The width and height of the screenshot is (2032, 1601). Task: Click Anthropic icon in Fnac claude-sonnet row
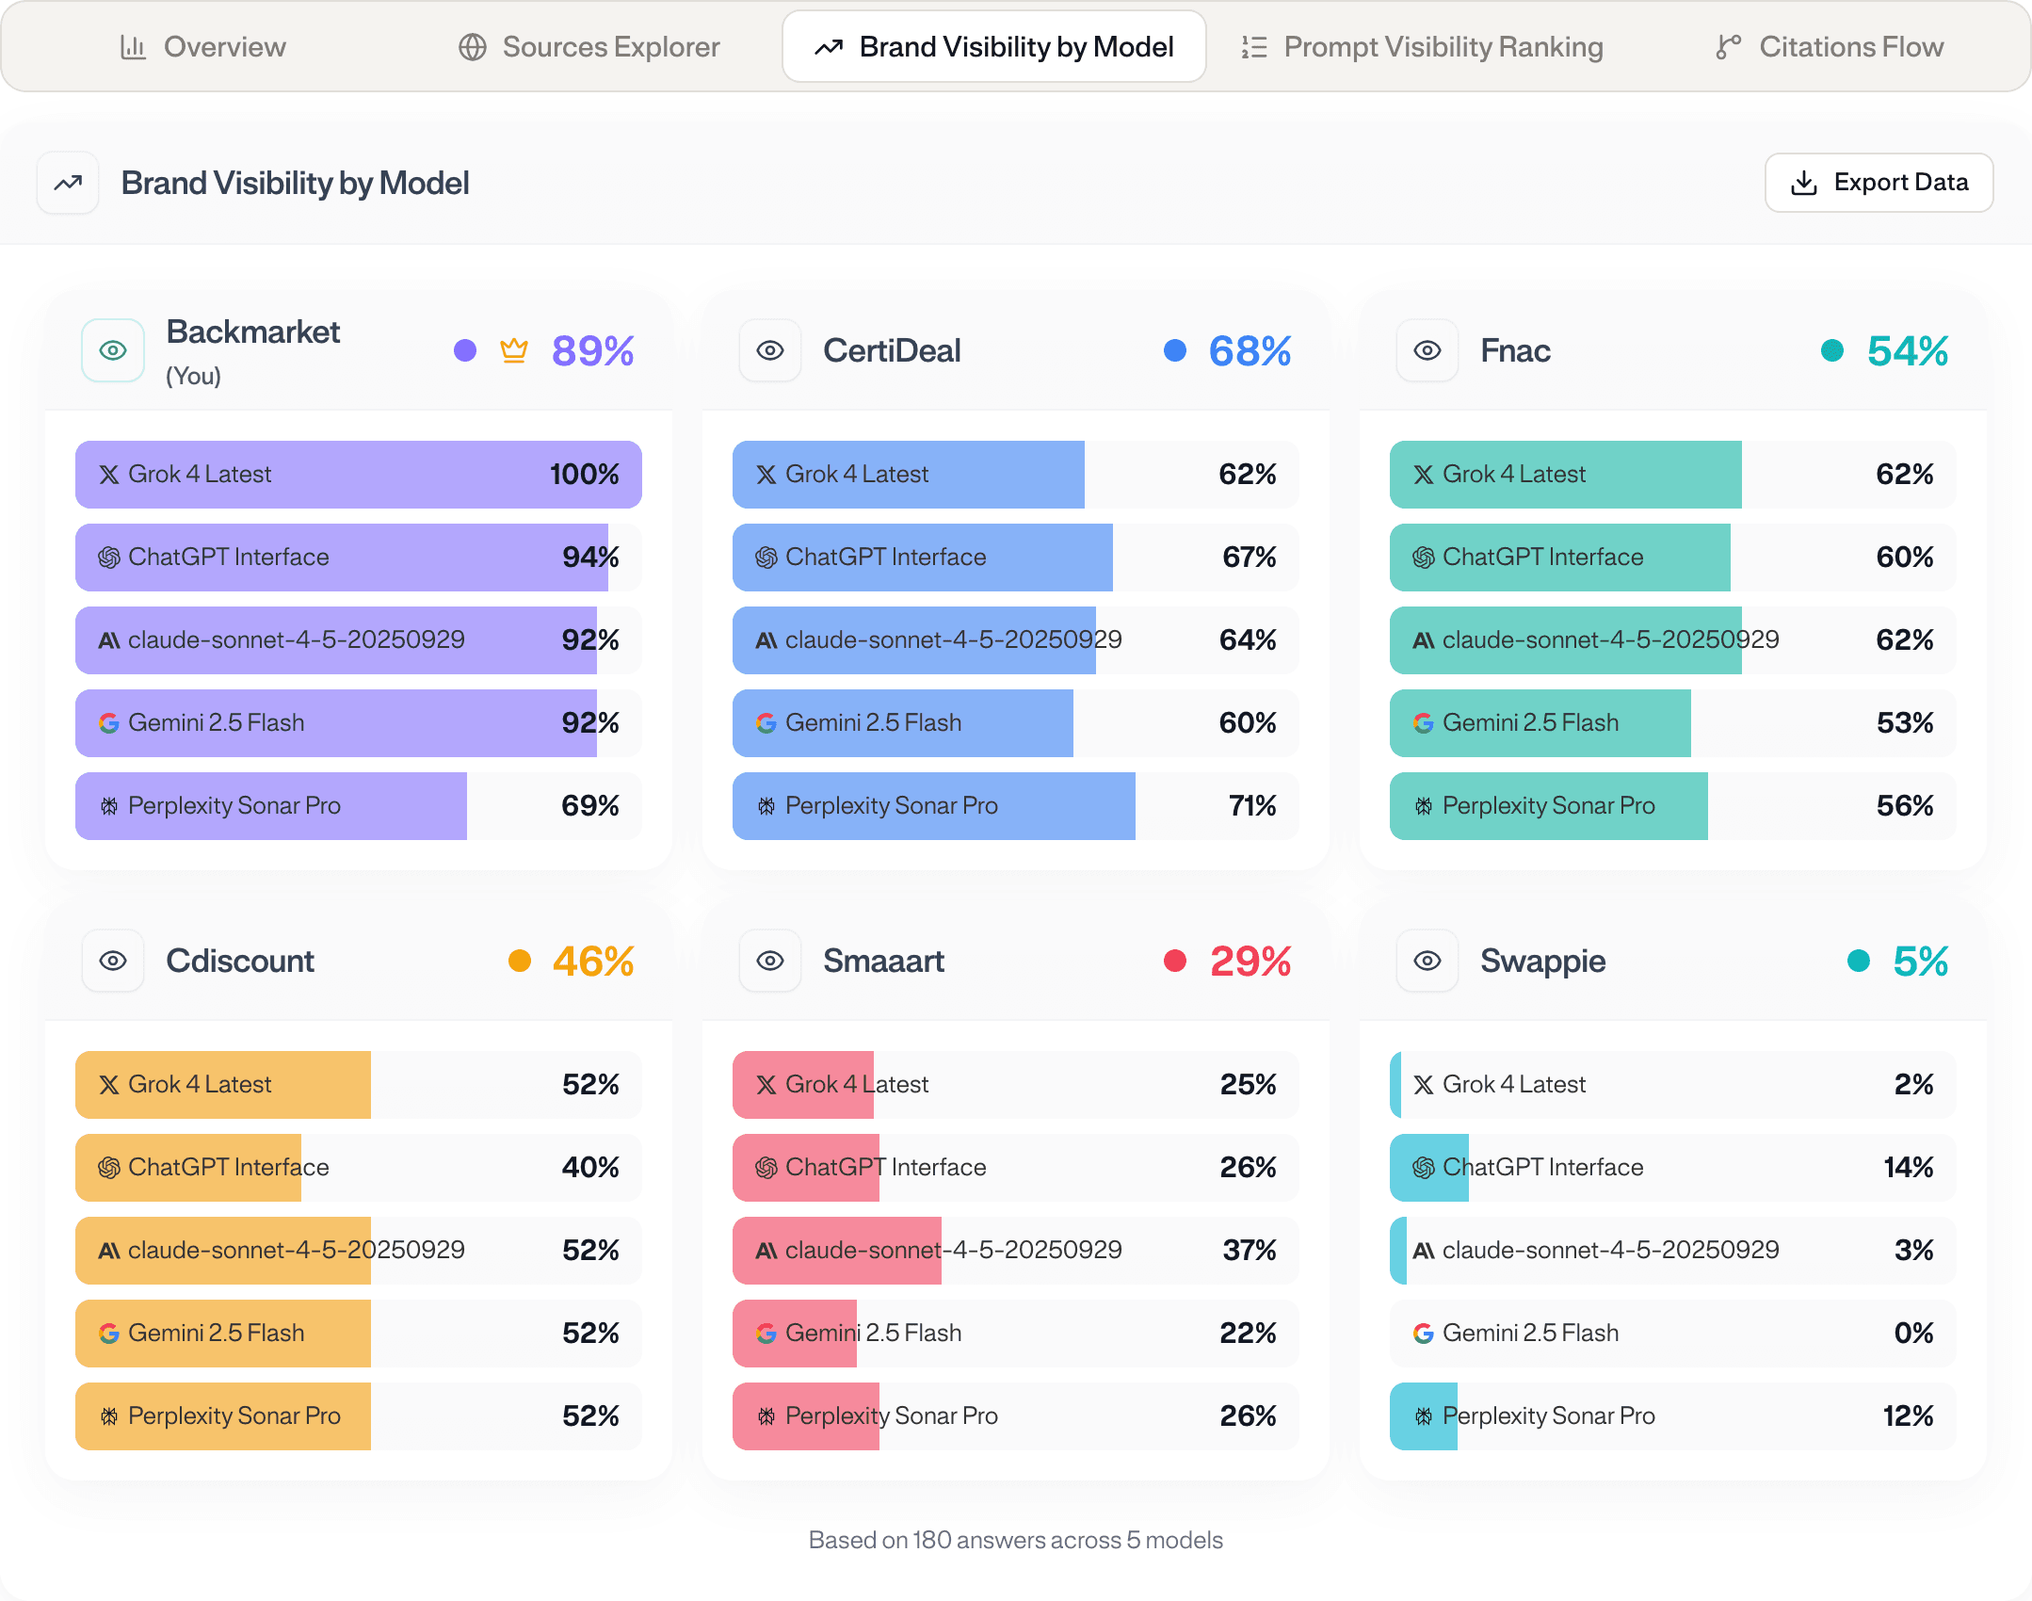[x=1424, y=640]
